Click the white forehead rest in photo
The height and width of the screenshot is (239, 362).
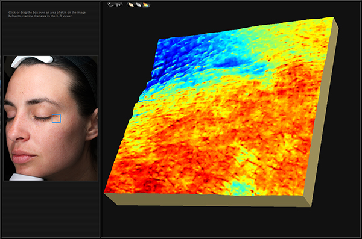coord(33,60)
